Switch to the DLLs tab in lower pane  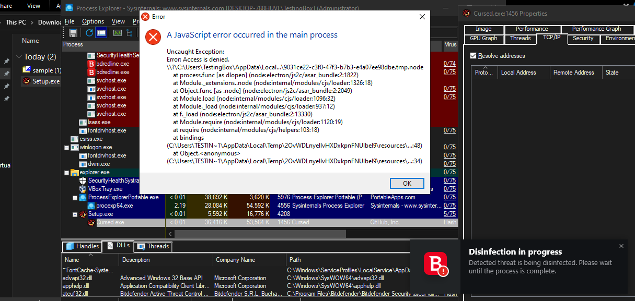pos(118,246)
